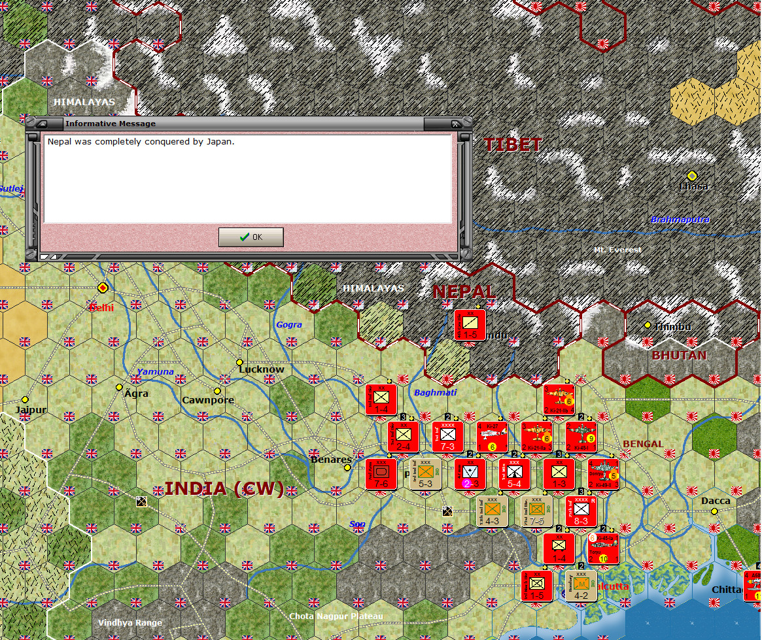Image resolution: width=762 pixels, height=640 pixels.
Task: Click the mine resource icon near the Son river
Action: click(447, 512)
